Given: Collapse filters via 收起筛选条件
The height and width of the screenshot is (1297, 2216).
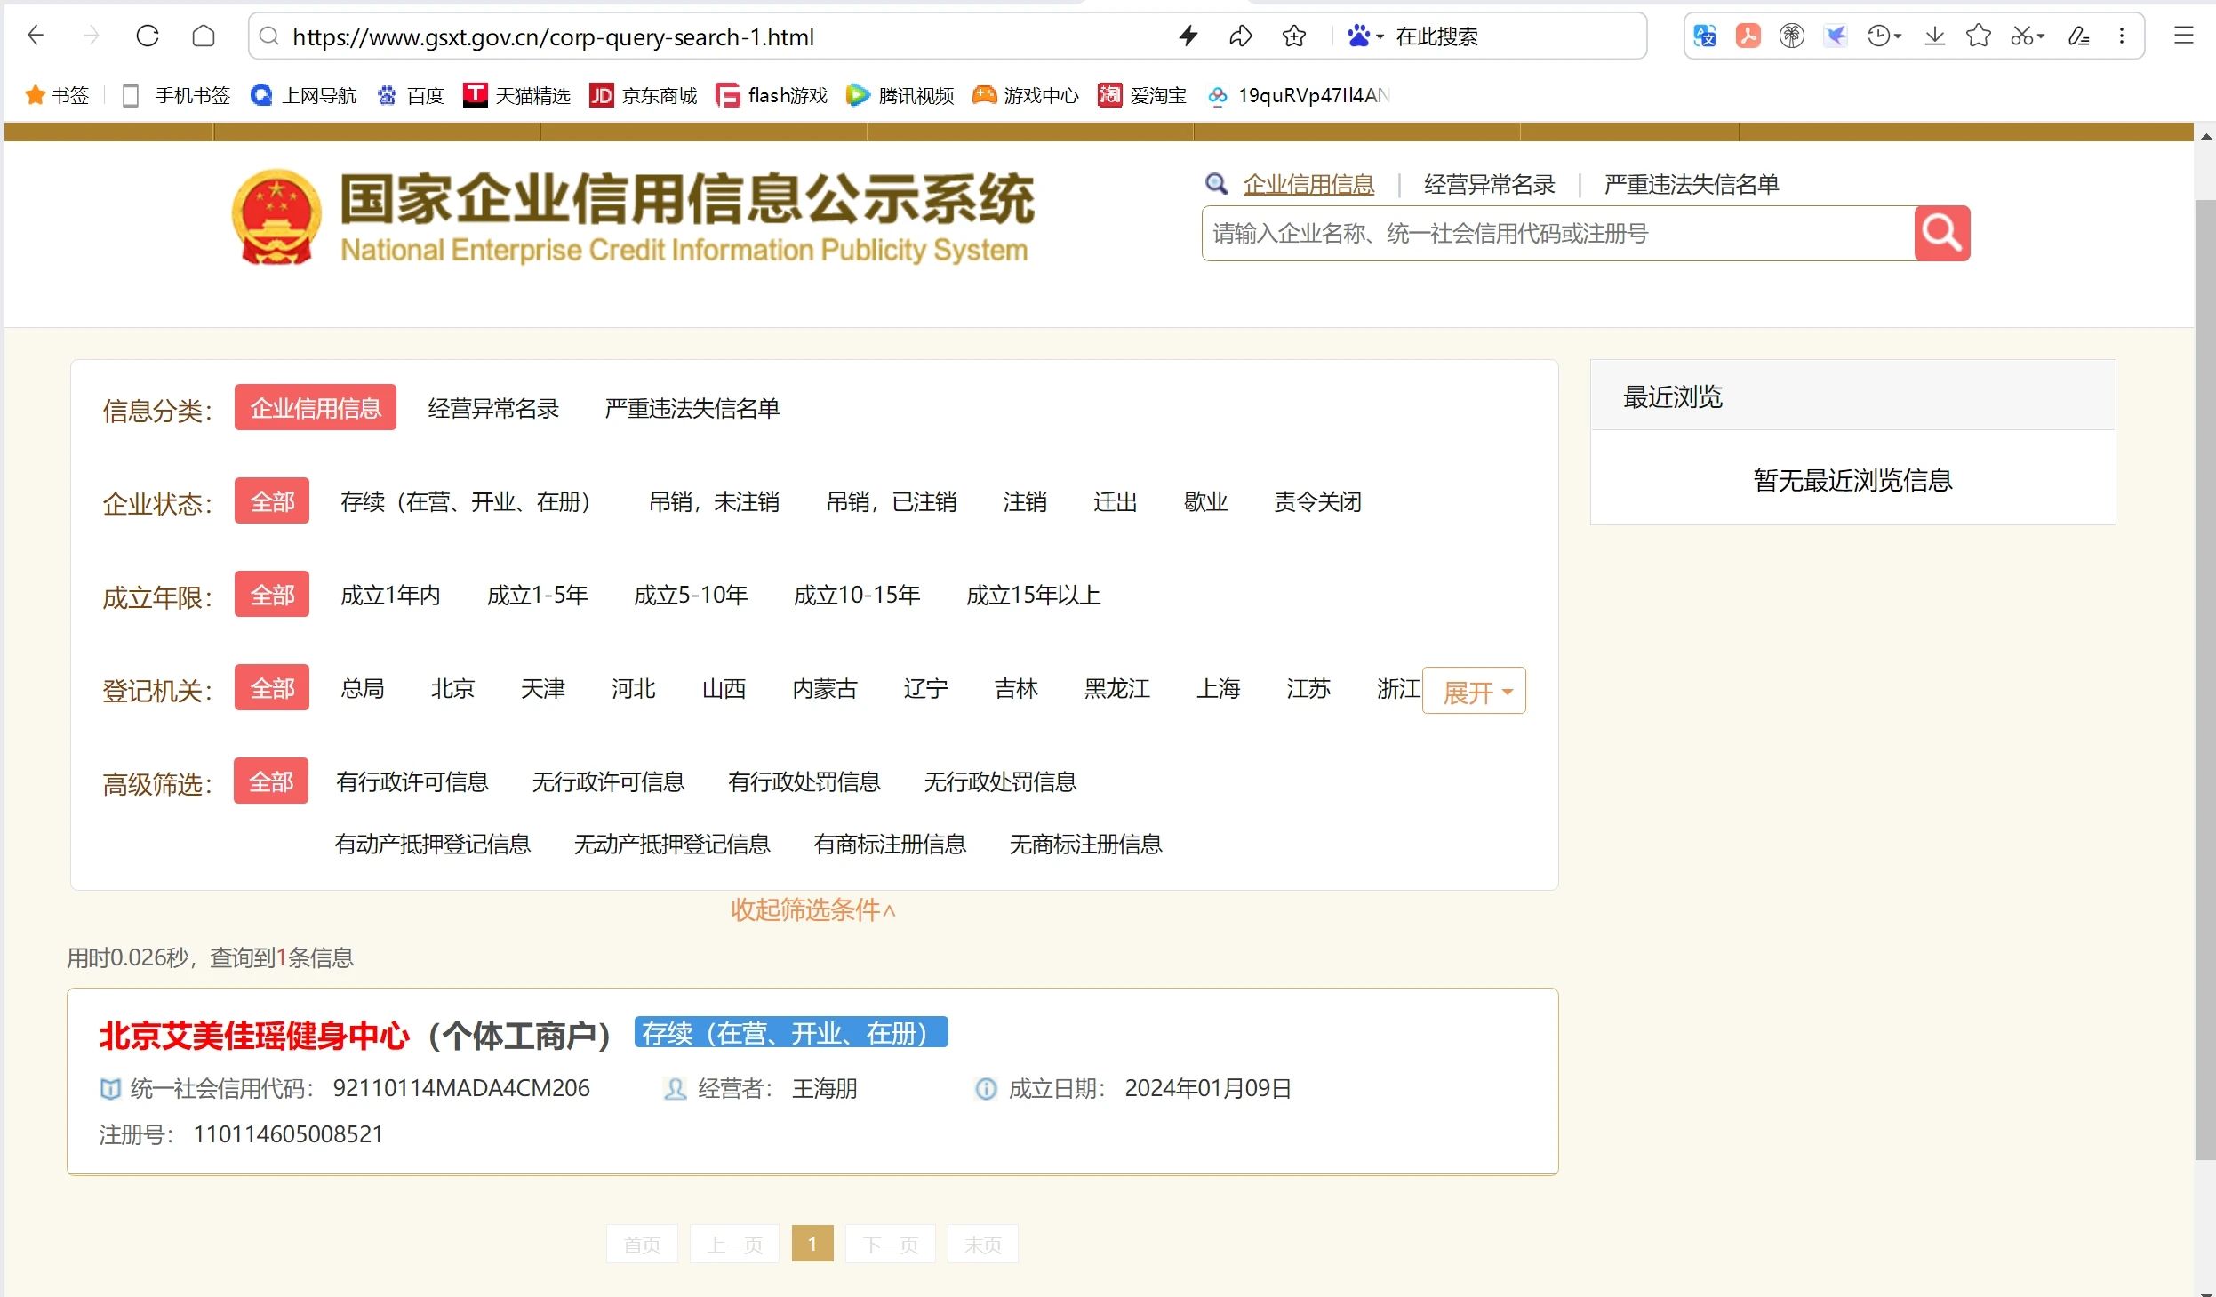Looking at the screenshot, I should point(812,910).
